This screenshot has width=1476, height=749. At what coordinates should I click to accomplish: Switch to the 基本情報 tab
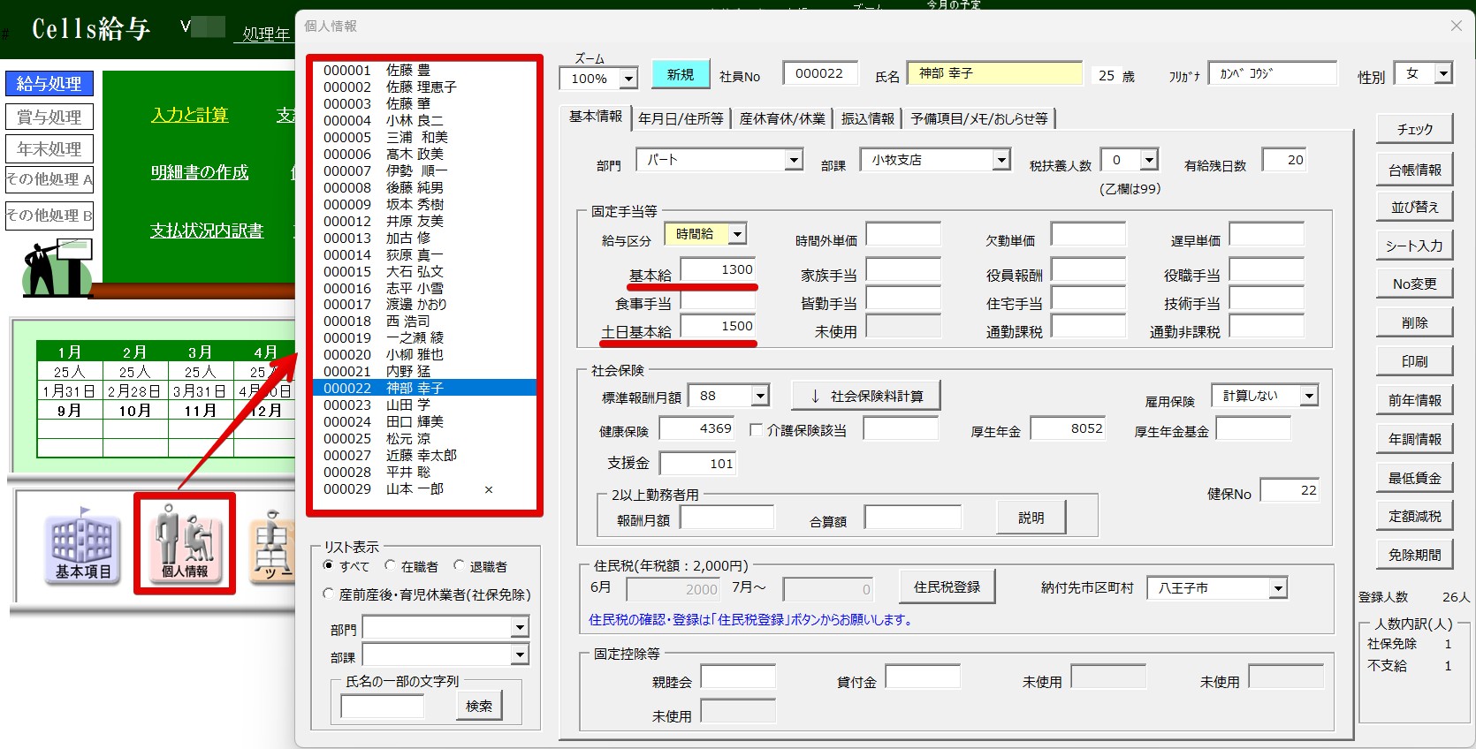(x=596, y=117)
